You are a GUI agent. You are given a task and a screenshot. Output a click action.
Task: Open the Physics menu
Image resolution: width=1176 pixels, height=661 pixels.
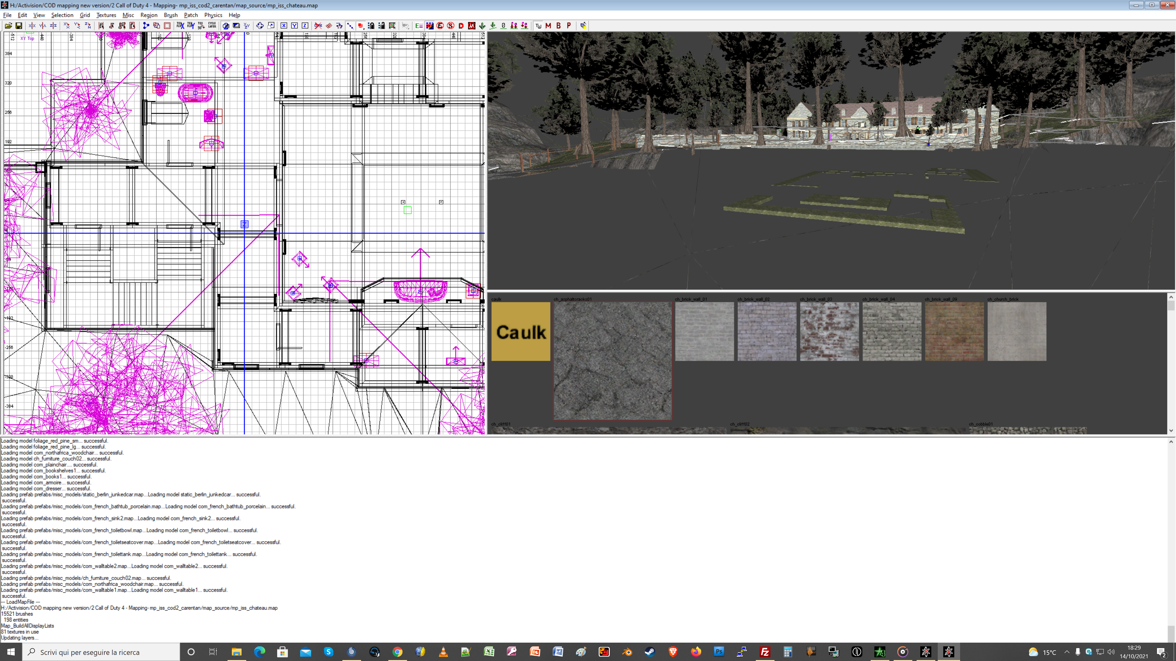coord(213,15)
